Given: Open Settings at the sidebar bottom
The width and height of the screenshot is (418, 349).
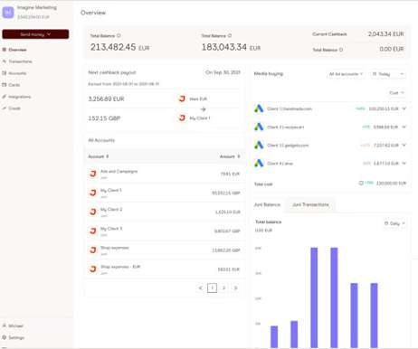Looking at the screenshot, I should click(16, 337).
